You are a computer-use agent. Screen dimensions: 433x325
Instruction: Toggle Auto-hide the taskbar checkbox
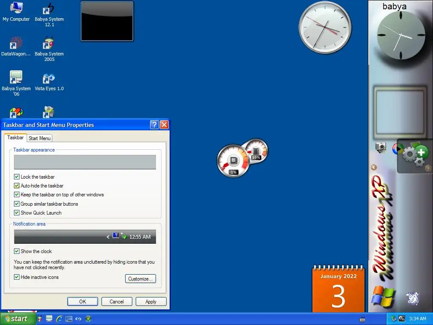coord(16,186)
